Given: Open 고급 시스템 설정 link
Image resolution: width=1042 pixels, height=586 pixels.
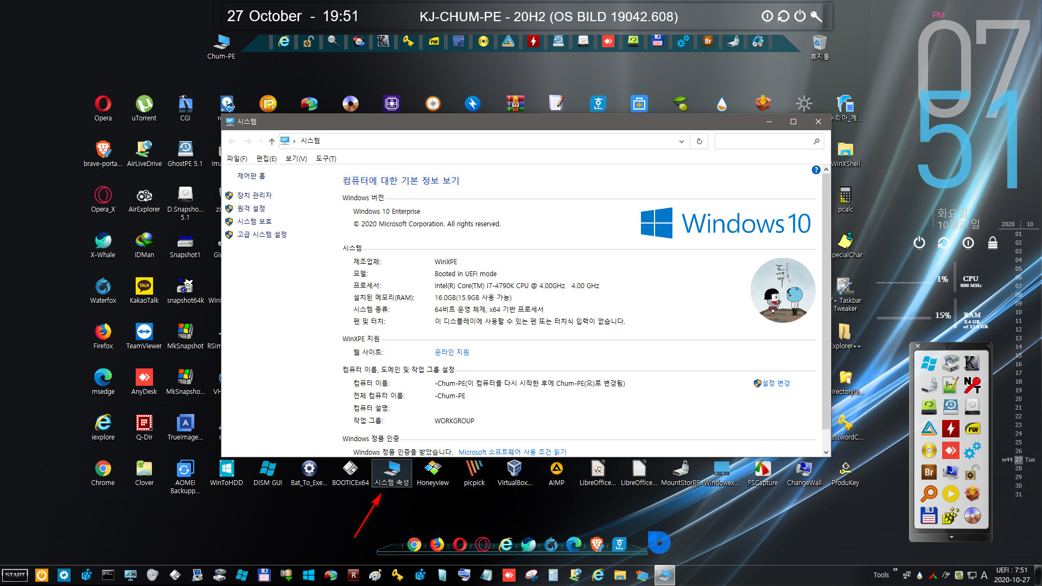Looking at the screenshot, I should point(262,234).
